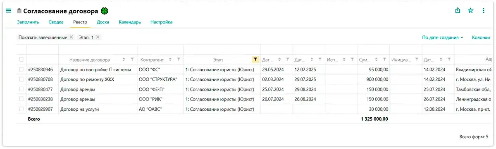Check the row #250829907 checkbox
Viewport: 496px width, 149px height.
click(x=21, y=109)
